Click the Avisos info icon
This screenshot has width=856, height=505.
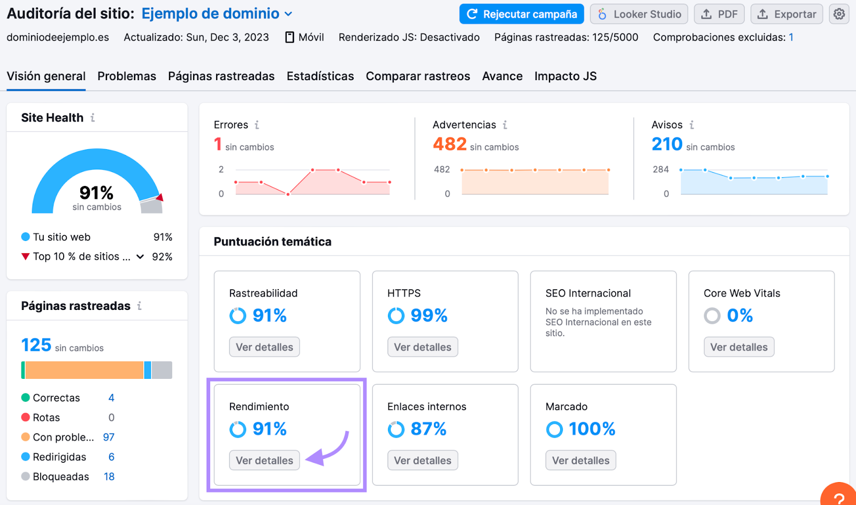(691, 125)
